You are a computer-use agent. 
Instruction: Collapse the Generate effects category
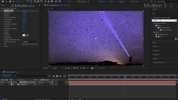click(153, 32)
